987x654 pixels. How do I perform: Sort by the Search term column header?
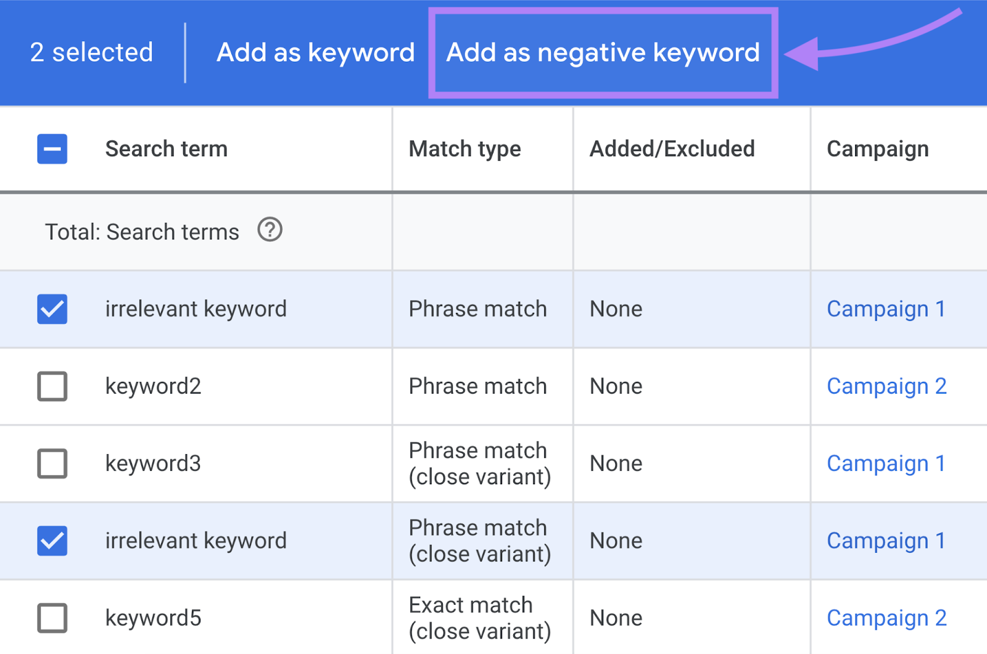pyautogui.click(x=166, y=149)
